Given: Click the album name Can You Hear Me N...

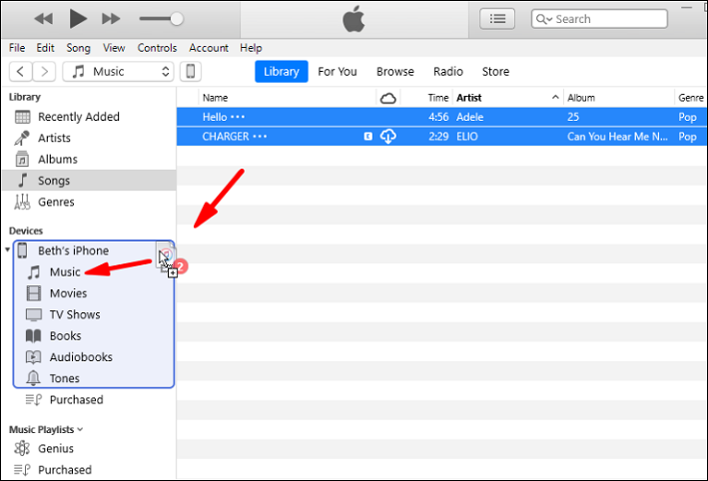Looking at the screenshot, I should pyautogui.click(x=617, y=137).
